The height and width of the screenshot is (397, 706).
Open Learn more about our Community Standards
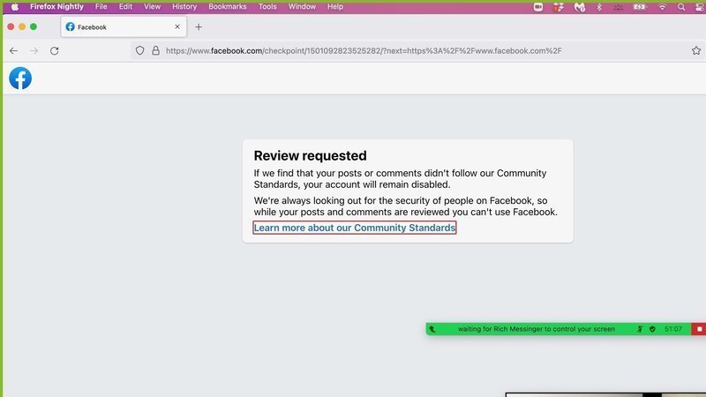[354, 228]
